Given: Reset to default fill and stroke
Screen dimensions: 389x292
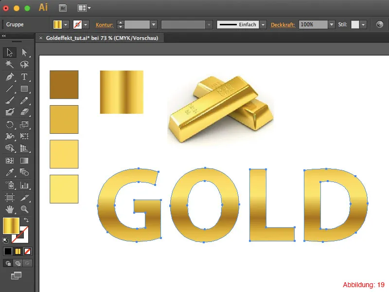Looking at the screenshot, I should 5,240.
